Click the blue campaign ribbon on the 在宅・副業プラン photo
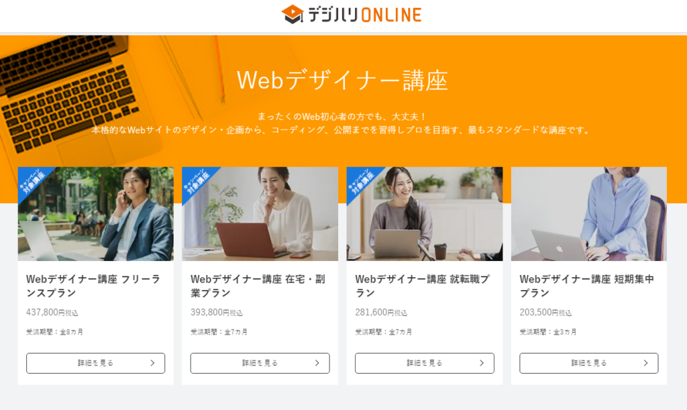Viewport: 687px width, 410px height. tap(197, 181)
